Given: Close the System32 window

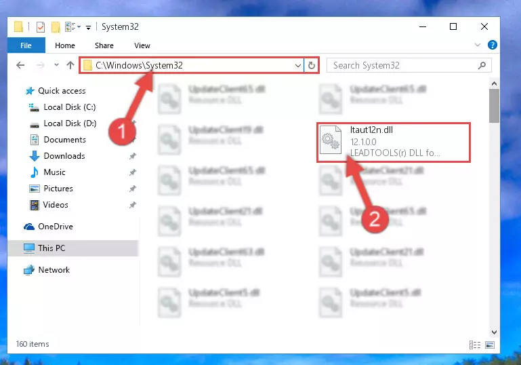Looking at the screenshot, I should pyautogui.click(x=484, y=26).
